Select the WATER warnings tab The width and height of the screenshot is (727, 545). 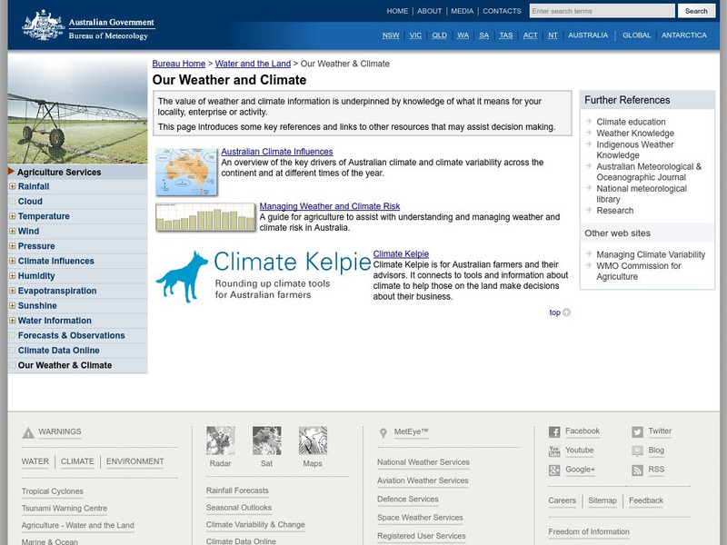tap(35, 461)
